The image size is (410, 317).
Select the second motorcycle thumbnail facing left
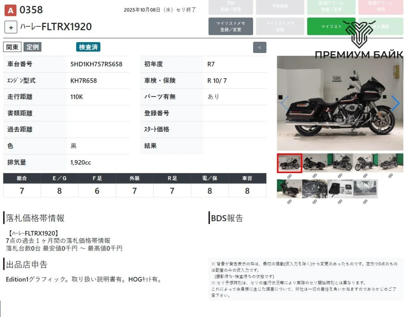[315, 163]
